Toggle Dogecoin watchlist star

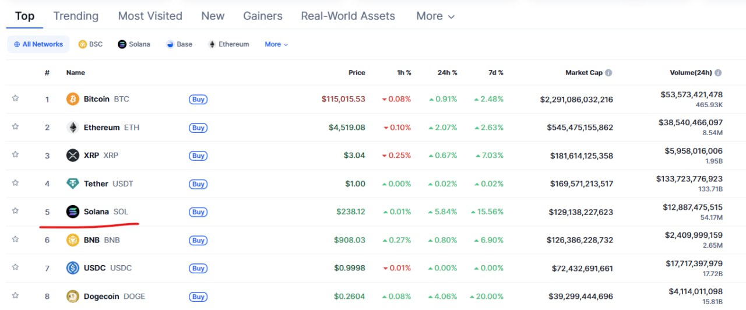15,295
